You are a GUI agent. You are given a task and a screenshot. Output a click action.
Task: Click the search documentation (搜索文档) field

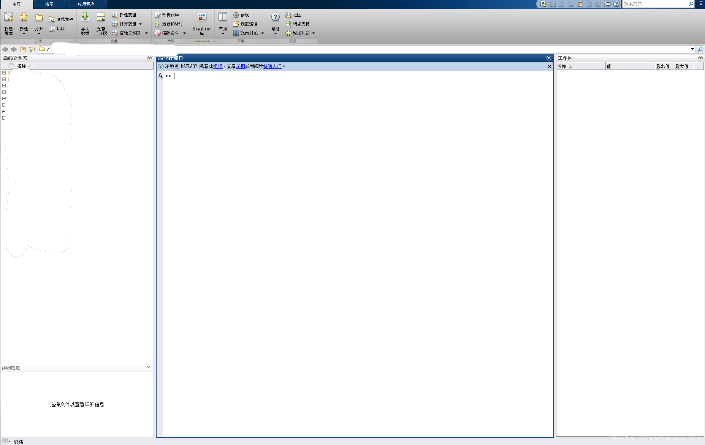point(655,4)
